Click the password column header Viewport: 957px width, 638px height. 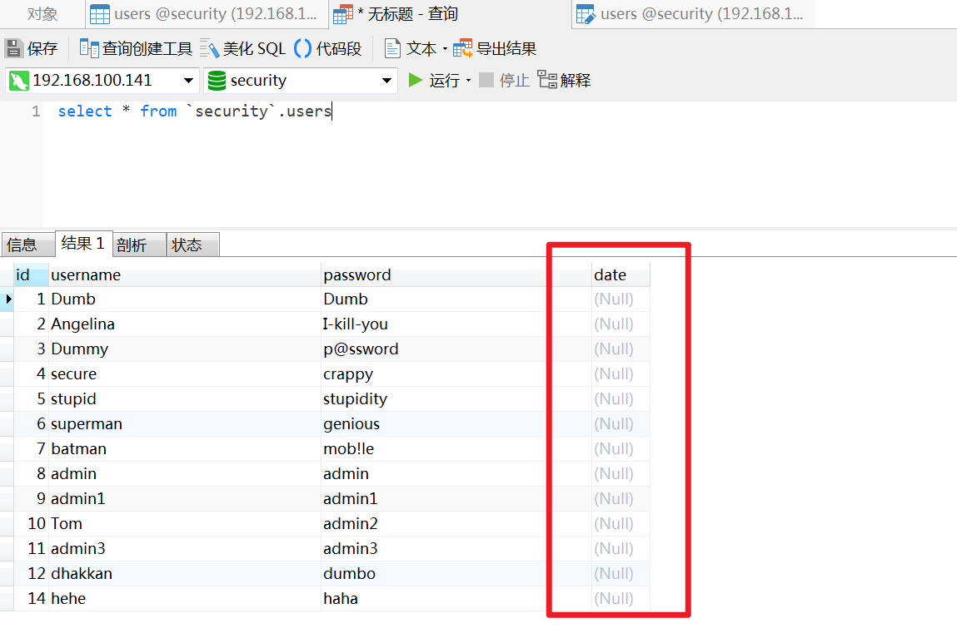456,274
